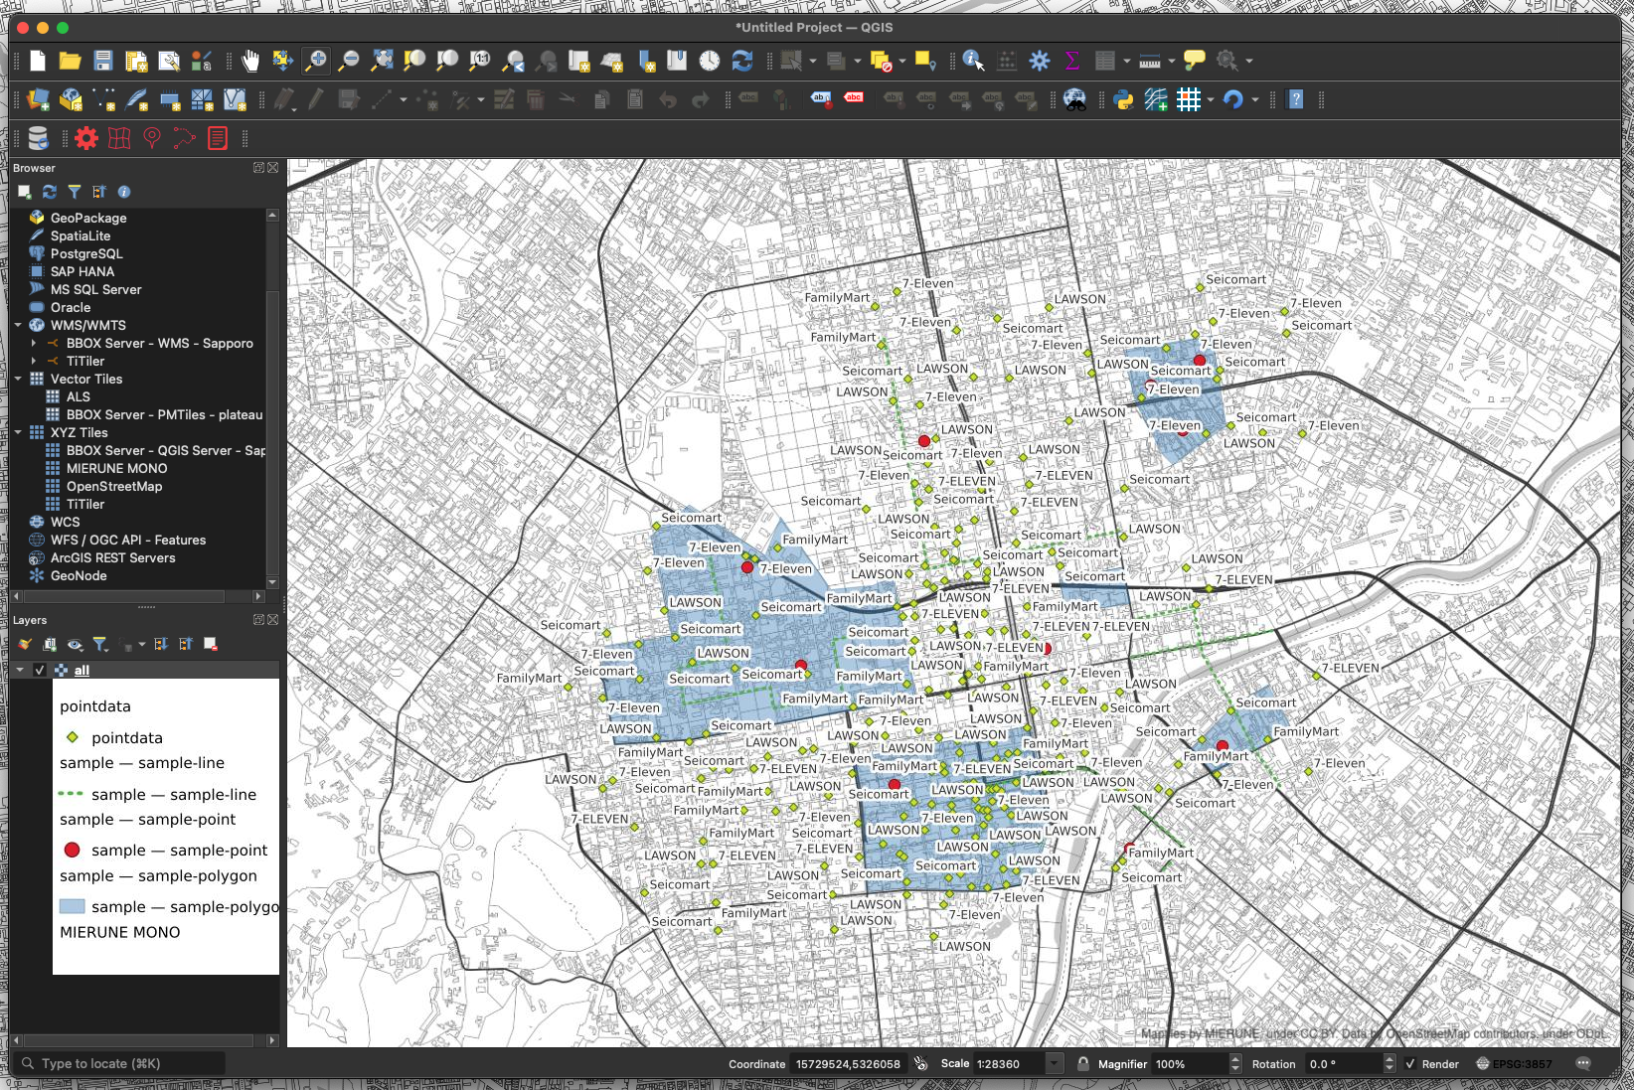Open Statistical Summary sigma icon

[1071, 62]
